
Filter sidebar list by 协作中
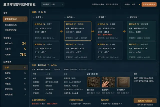(15, 78)
